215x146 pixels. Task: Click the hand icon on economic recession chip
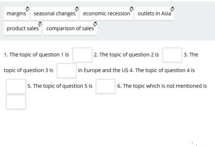(131, 9)
